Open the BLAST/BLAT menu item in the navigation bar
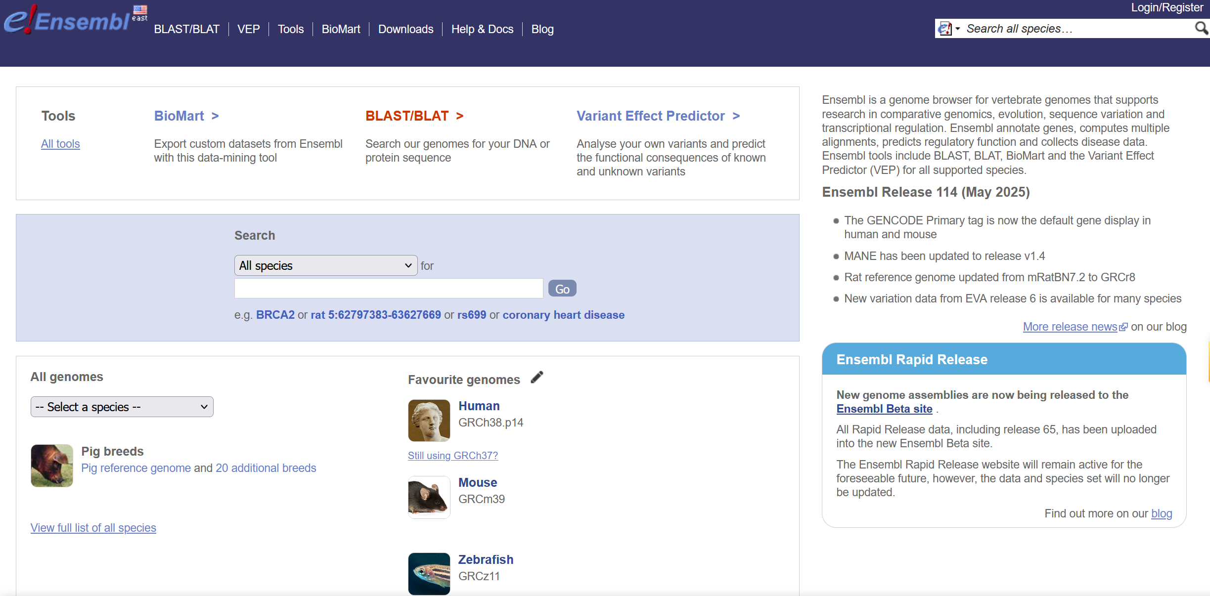This screenshot has width=1210, height=596. pyautogui.click(x=186, y=29)
